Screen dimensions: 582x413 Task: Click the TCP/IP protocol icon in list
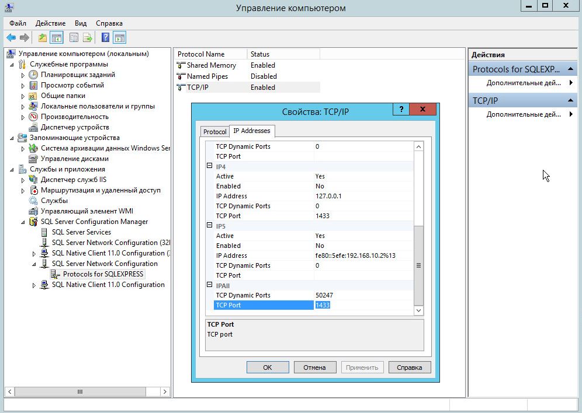(x=181, y=87)
